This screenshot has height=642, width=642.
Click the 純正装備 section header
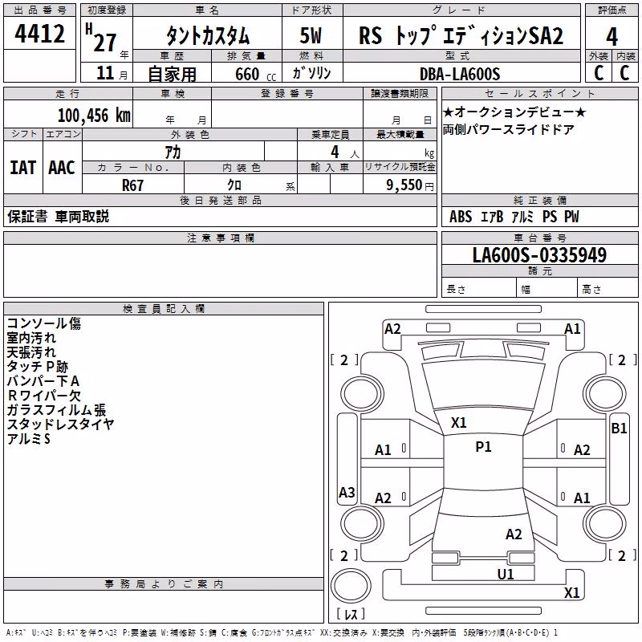[539, 200]
